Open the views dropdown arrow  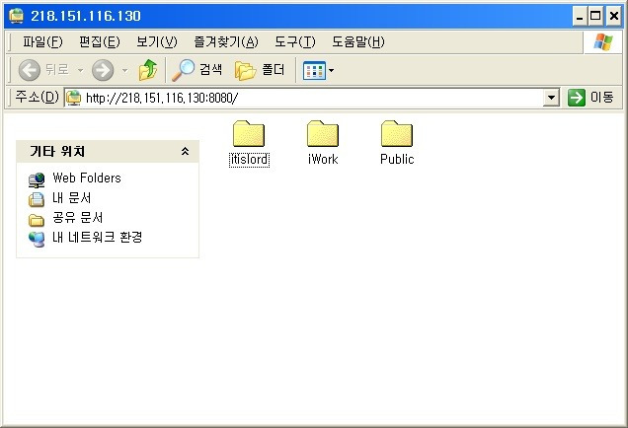click(331, 70)
